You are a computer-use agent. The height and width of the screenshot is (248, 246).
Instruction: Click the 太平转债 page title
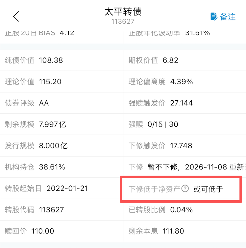point(123,12)
